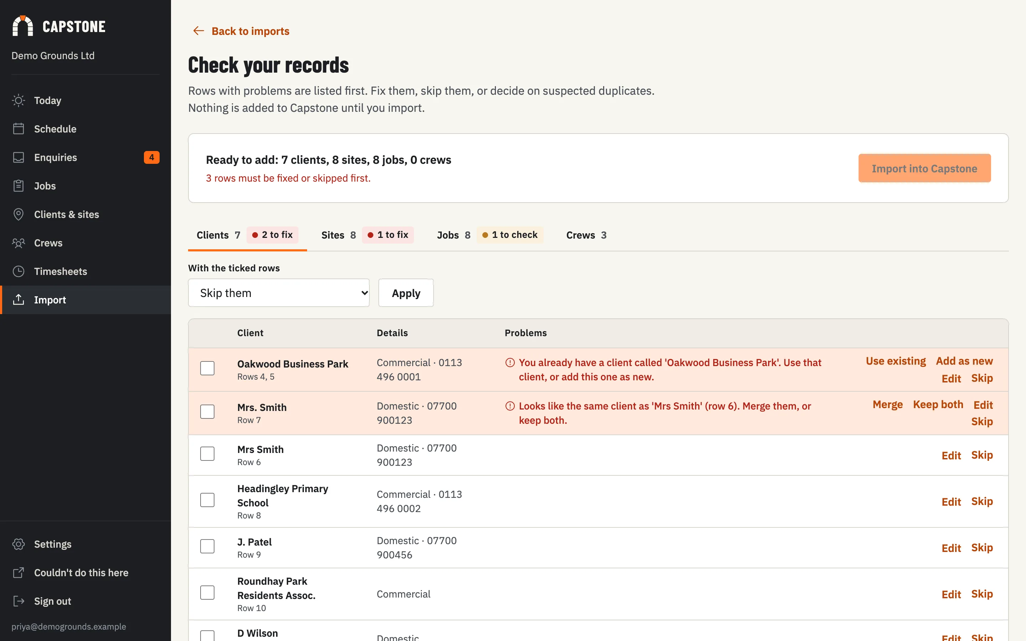This screenshot has height=641, width=1026.
Task: Tick the Mrs. Smith row 7 checkbox
Action: [207, 412]
